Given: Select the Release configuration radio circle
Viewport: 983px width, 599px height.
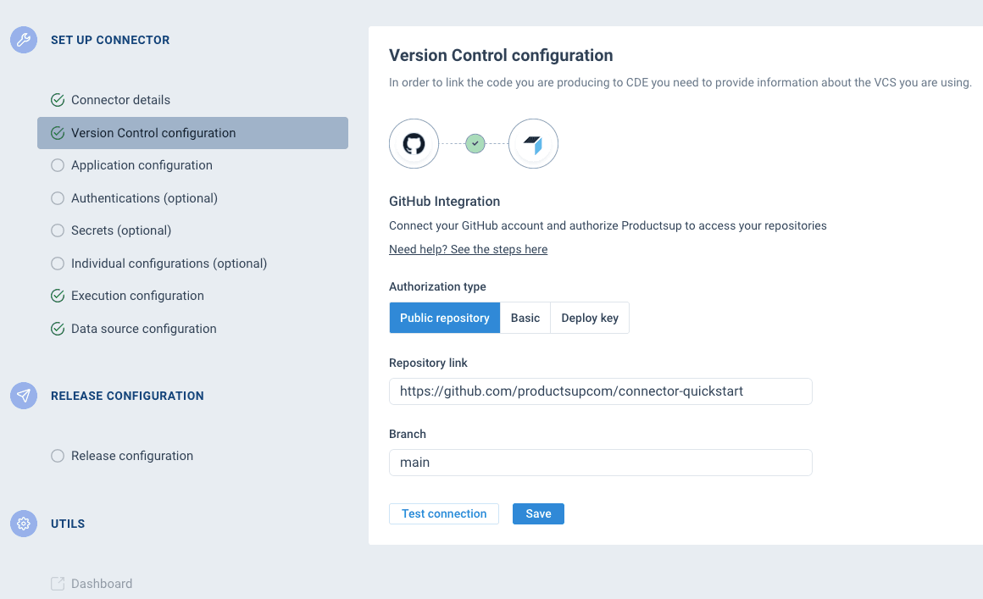Looking at the screenshot, I should (58, 455).
